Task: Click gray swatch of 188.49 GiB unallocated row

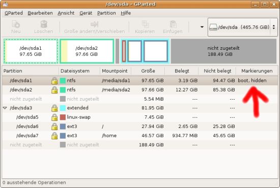Action: (x=63, y=145)
